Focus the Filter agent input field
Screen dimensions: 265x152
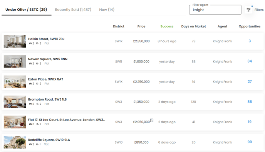tap(215, 10)
